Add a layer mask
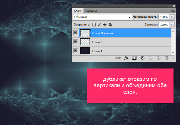 134,58
